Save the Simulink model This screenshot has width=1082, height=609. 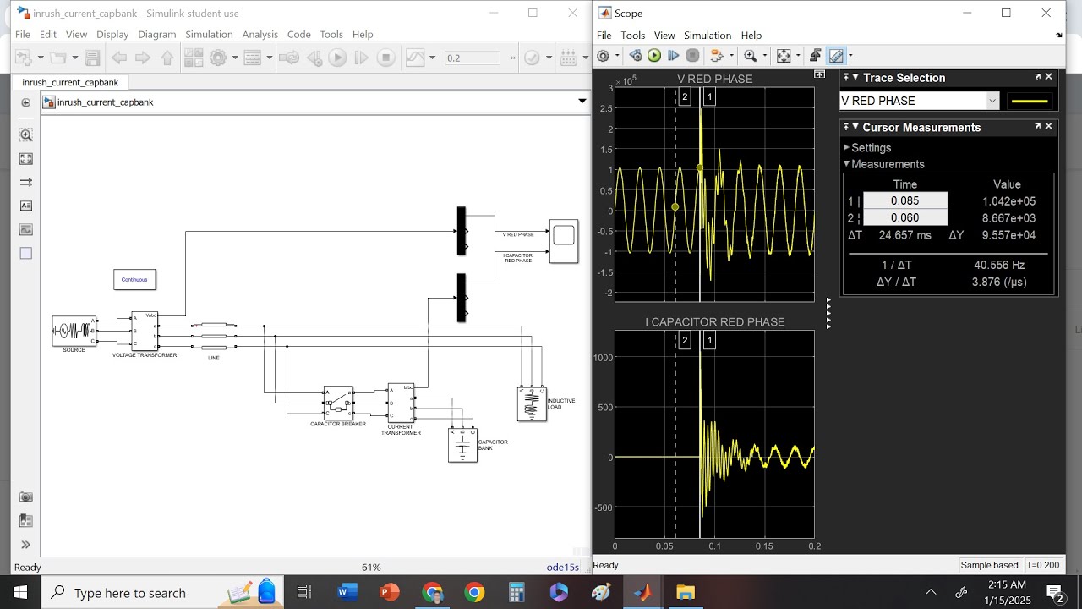click(93, 58)
